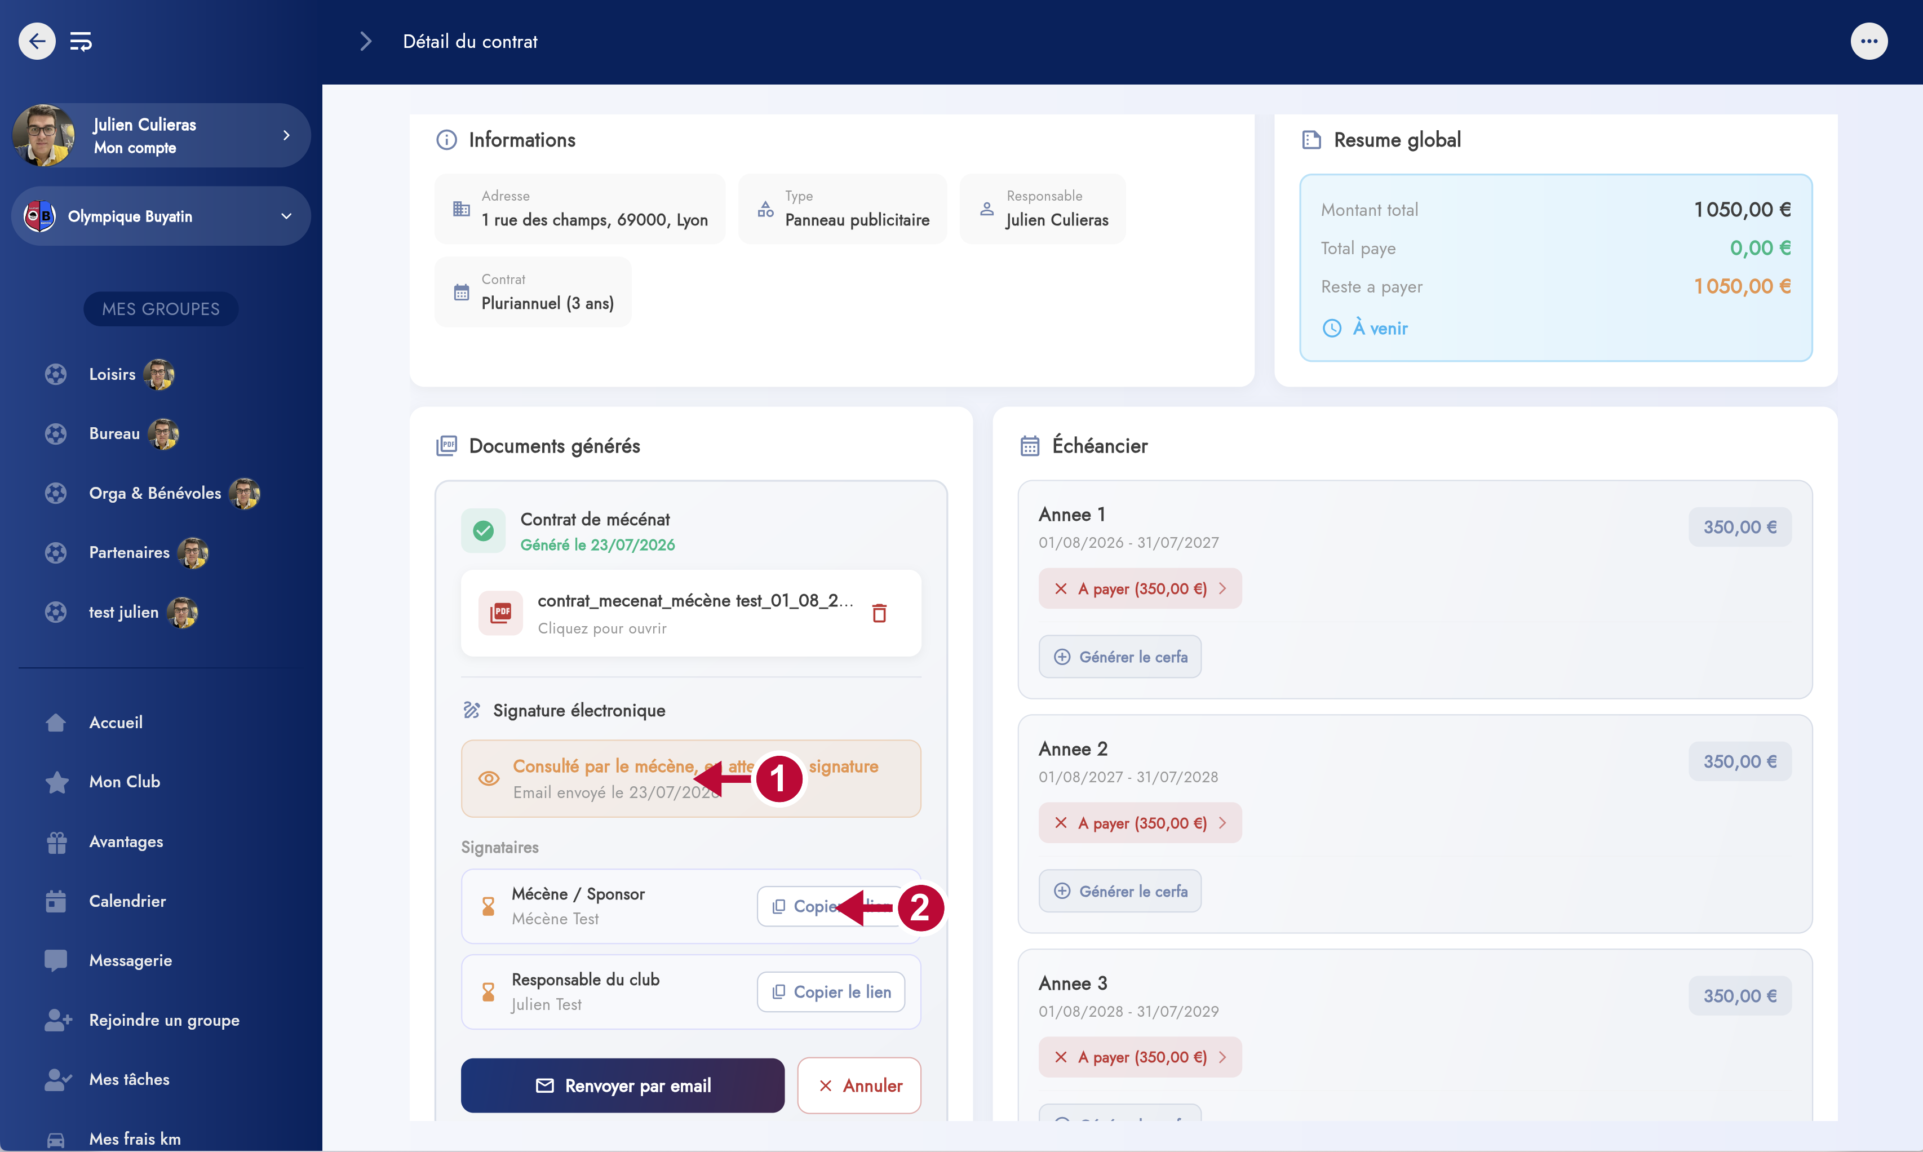1923x1152 pixels.
Task: Click the Informations info icon
Action: click(x=446, y=140)
